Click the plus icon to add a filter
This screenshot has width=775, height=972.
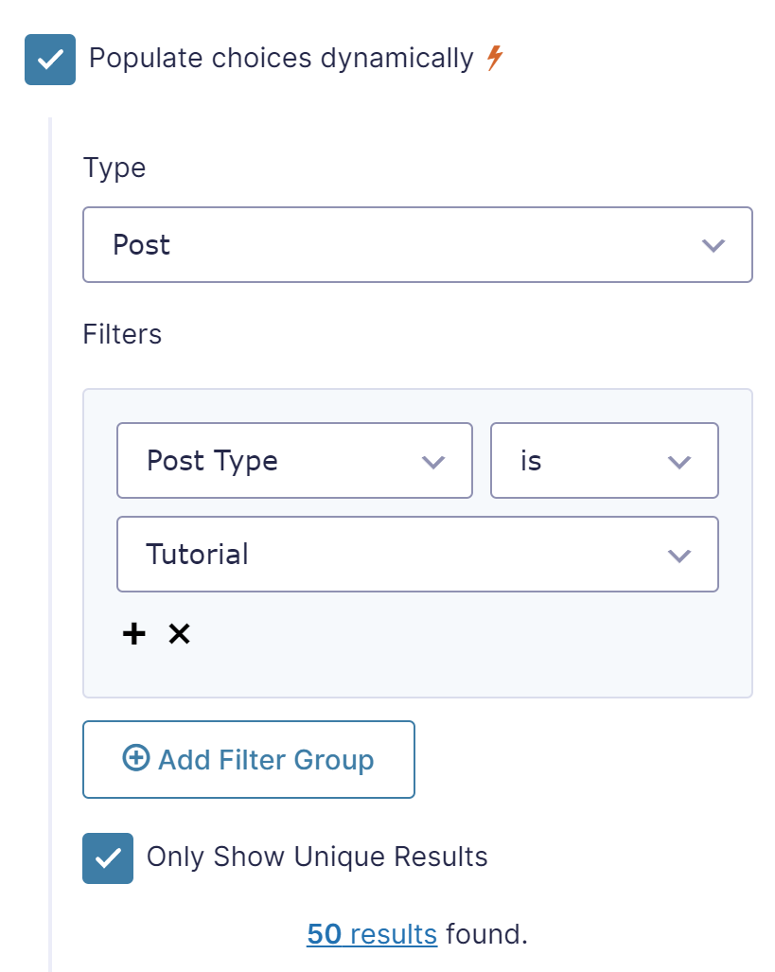click(133, 634)
